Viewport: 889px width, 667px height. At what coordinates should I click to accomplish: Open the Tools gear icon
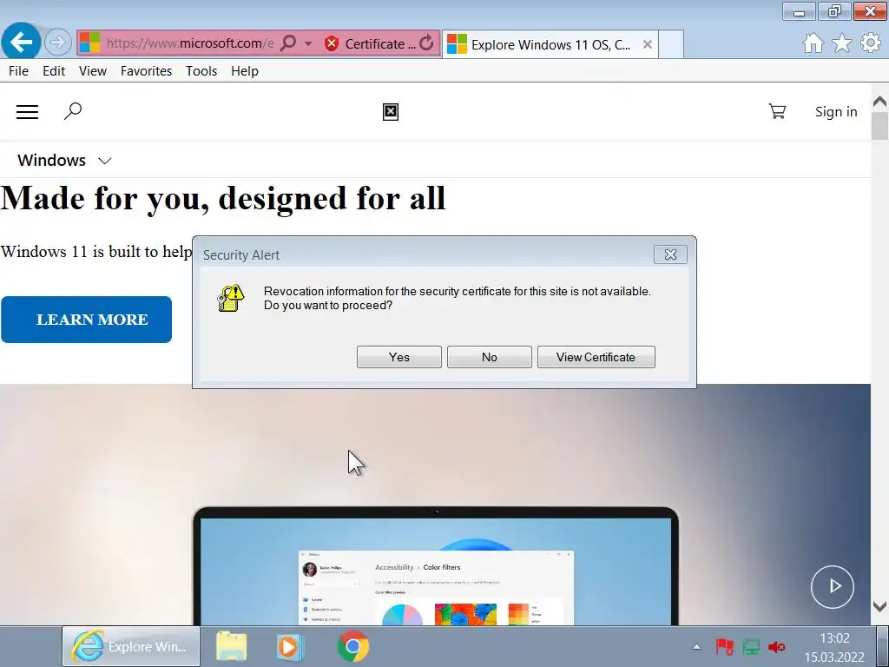point(871,43)
